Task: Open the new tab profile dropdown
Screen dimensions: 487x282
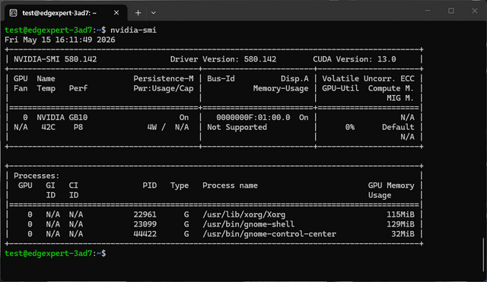Action: tap(154, 13)
